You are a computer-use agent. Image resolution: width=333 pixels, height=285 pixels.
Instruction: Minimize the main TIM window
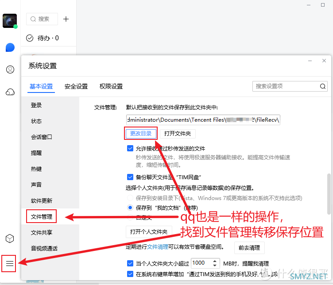tap(309, 5)
